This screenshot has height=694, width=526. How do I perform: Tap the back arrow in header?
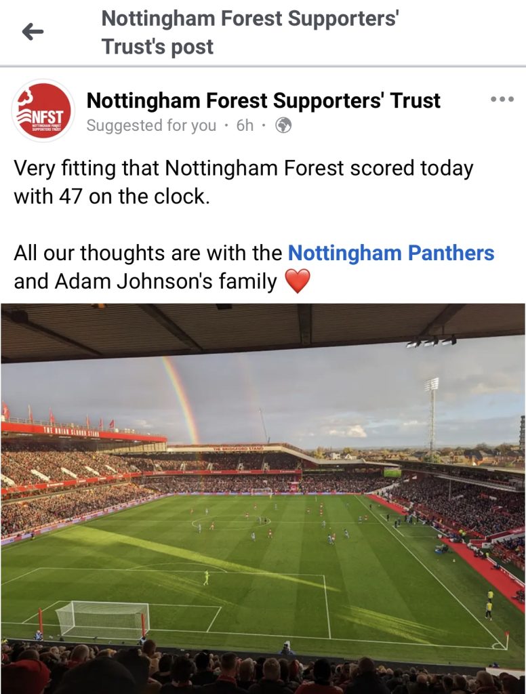33,31
